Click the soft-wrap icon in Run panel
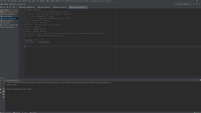Screen dimensions: 201x113 [3, 89]
